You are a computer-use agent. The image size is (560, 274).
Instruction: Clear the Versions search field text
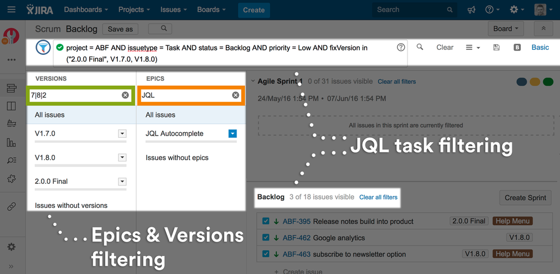tap(125, 95)
